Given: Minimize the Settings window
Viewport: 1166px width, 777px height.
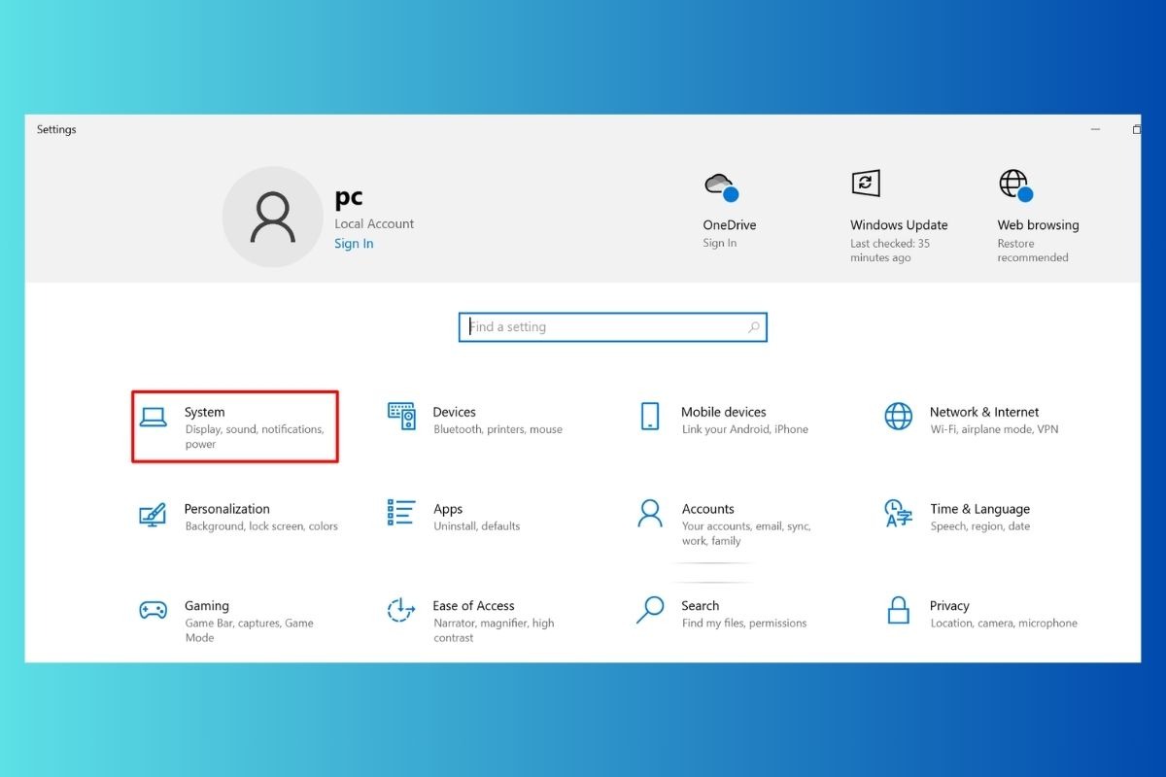Looking at the screenshot, I should pyautogui.click(x=1095, y=129).
